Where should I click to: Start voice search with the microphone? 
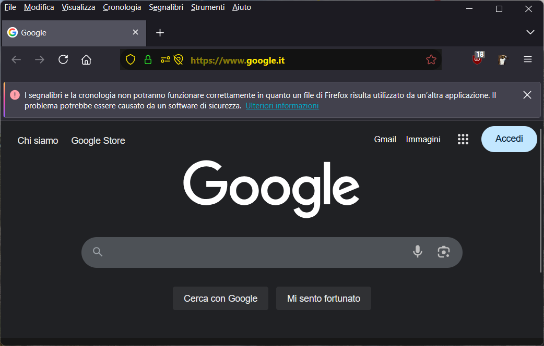[x=418, y=252]
